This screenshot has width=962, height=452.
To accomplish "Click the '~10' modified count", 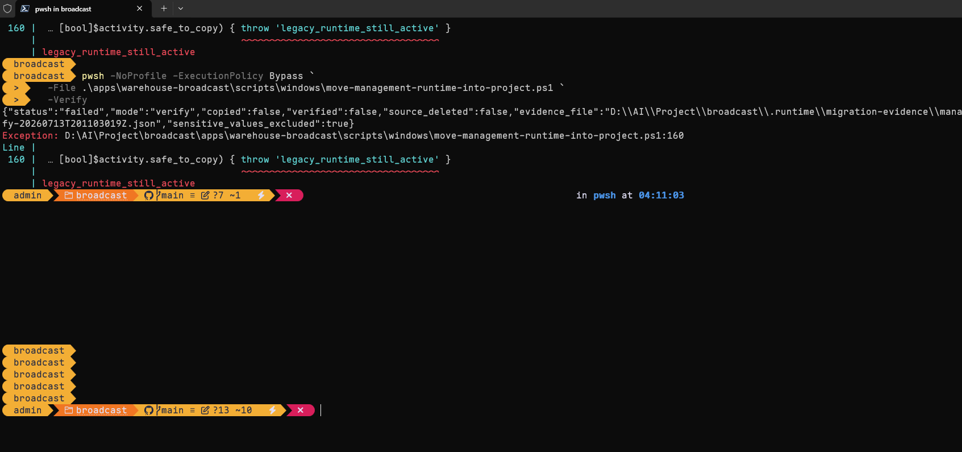I will (x=244, y=410).
